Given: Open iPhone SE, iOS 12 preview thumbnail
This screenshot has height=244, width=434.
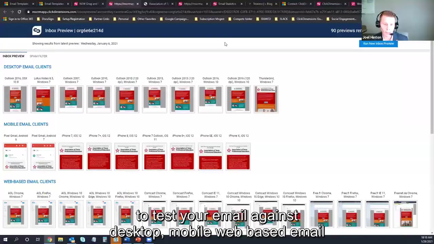Looking at the screenshot, I should coord(210,157).
